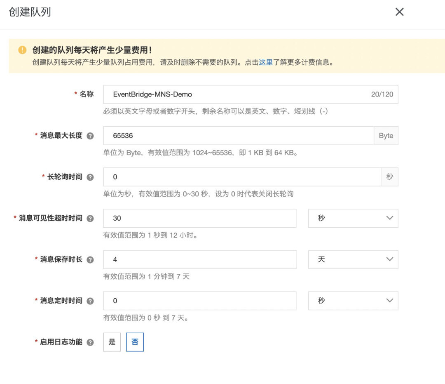
Task: Click the 消息可见性超时时间 field showing 30
Action: coord(199,218)
